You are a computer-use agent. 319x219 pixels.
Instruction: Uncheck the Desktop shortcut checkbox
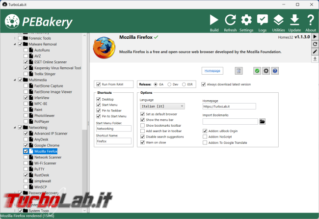99,99
